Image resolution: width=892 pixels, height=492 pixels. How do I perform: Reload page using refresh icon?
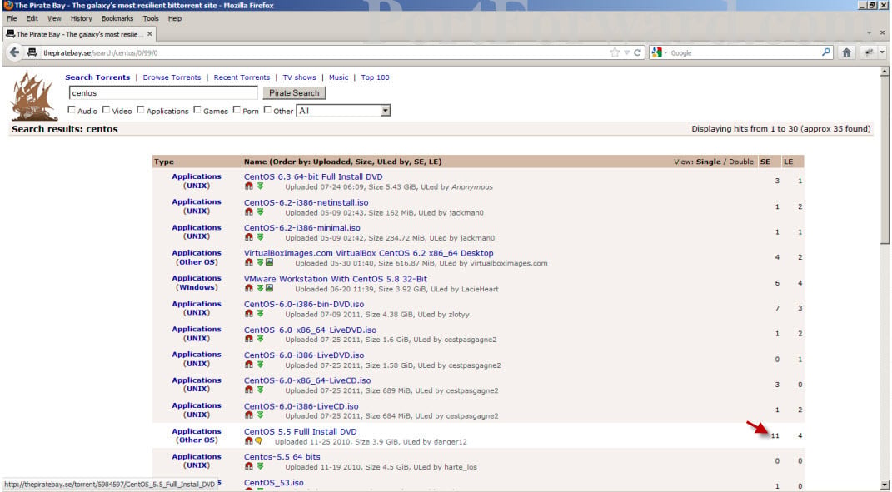(x=638, y=52)
